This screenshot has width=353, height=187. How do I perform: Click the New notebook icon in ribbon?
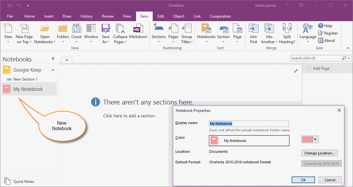point(8,28)
